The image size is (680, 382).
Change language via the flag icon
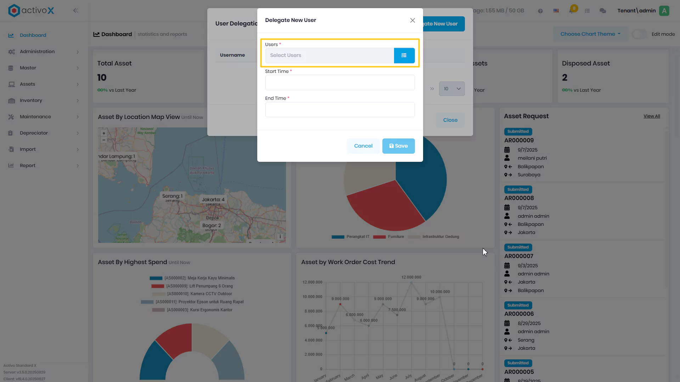point(556,11)
